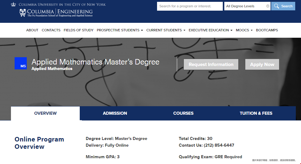This screenshot has width=301, height=164.
Task: Expand the Current Students menu
Action: click(166, 30)
